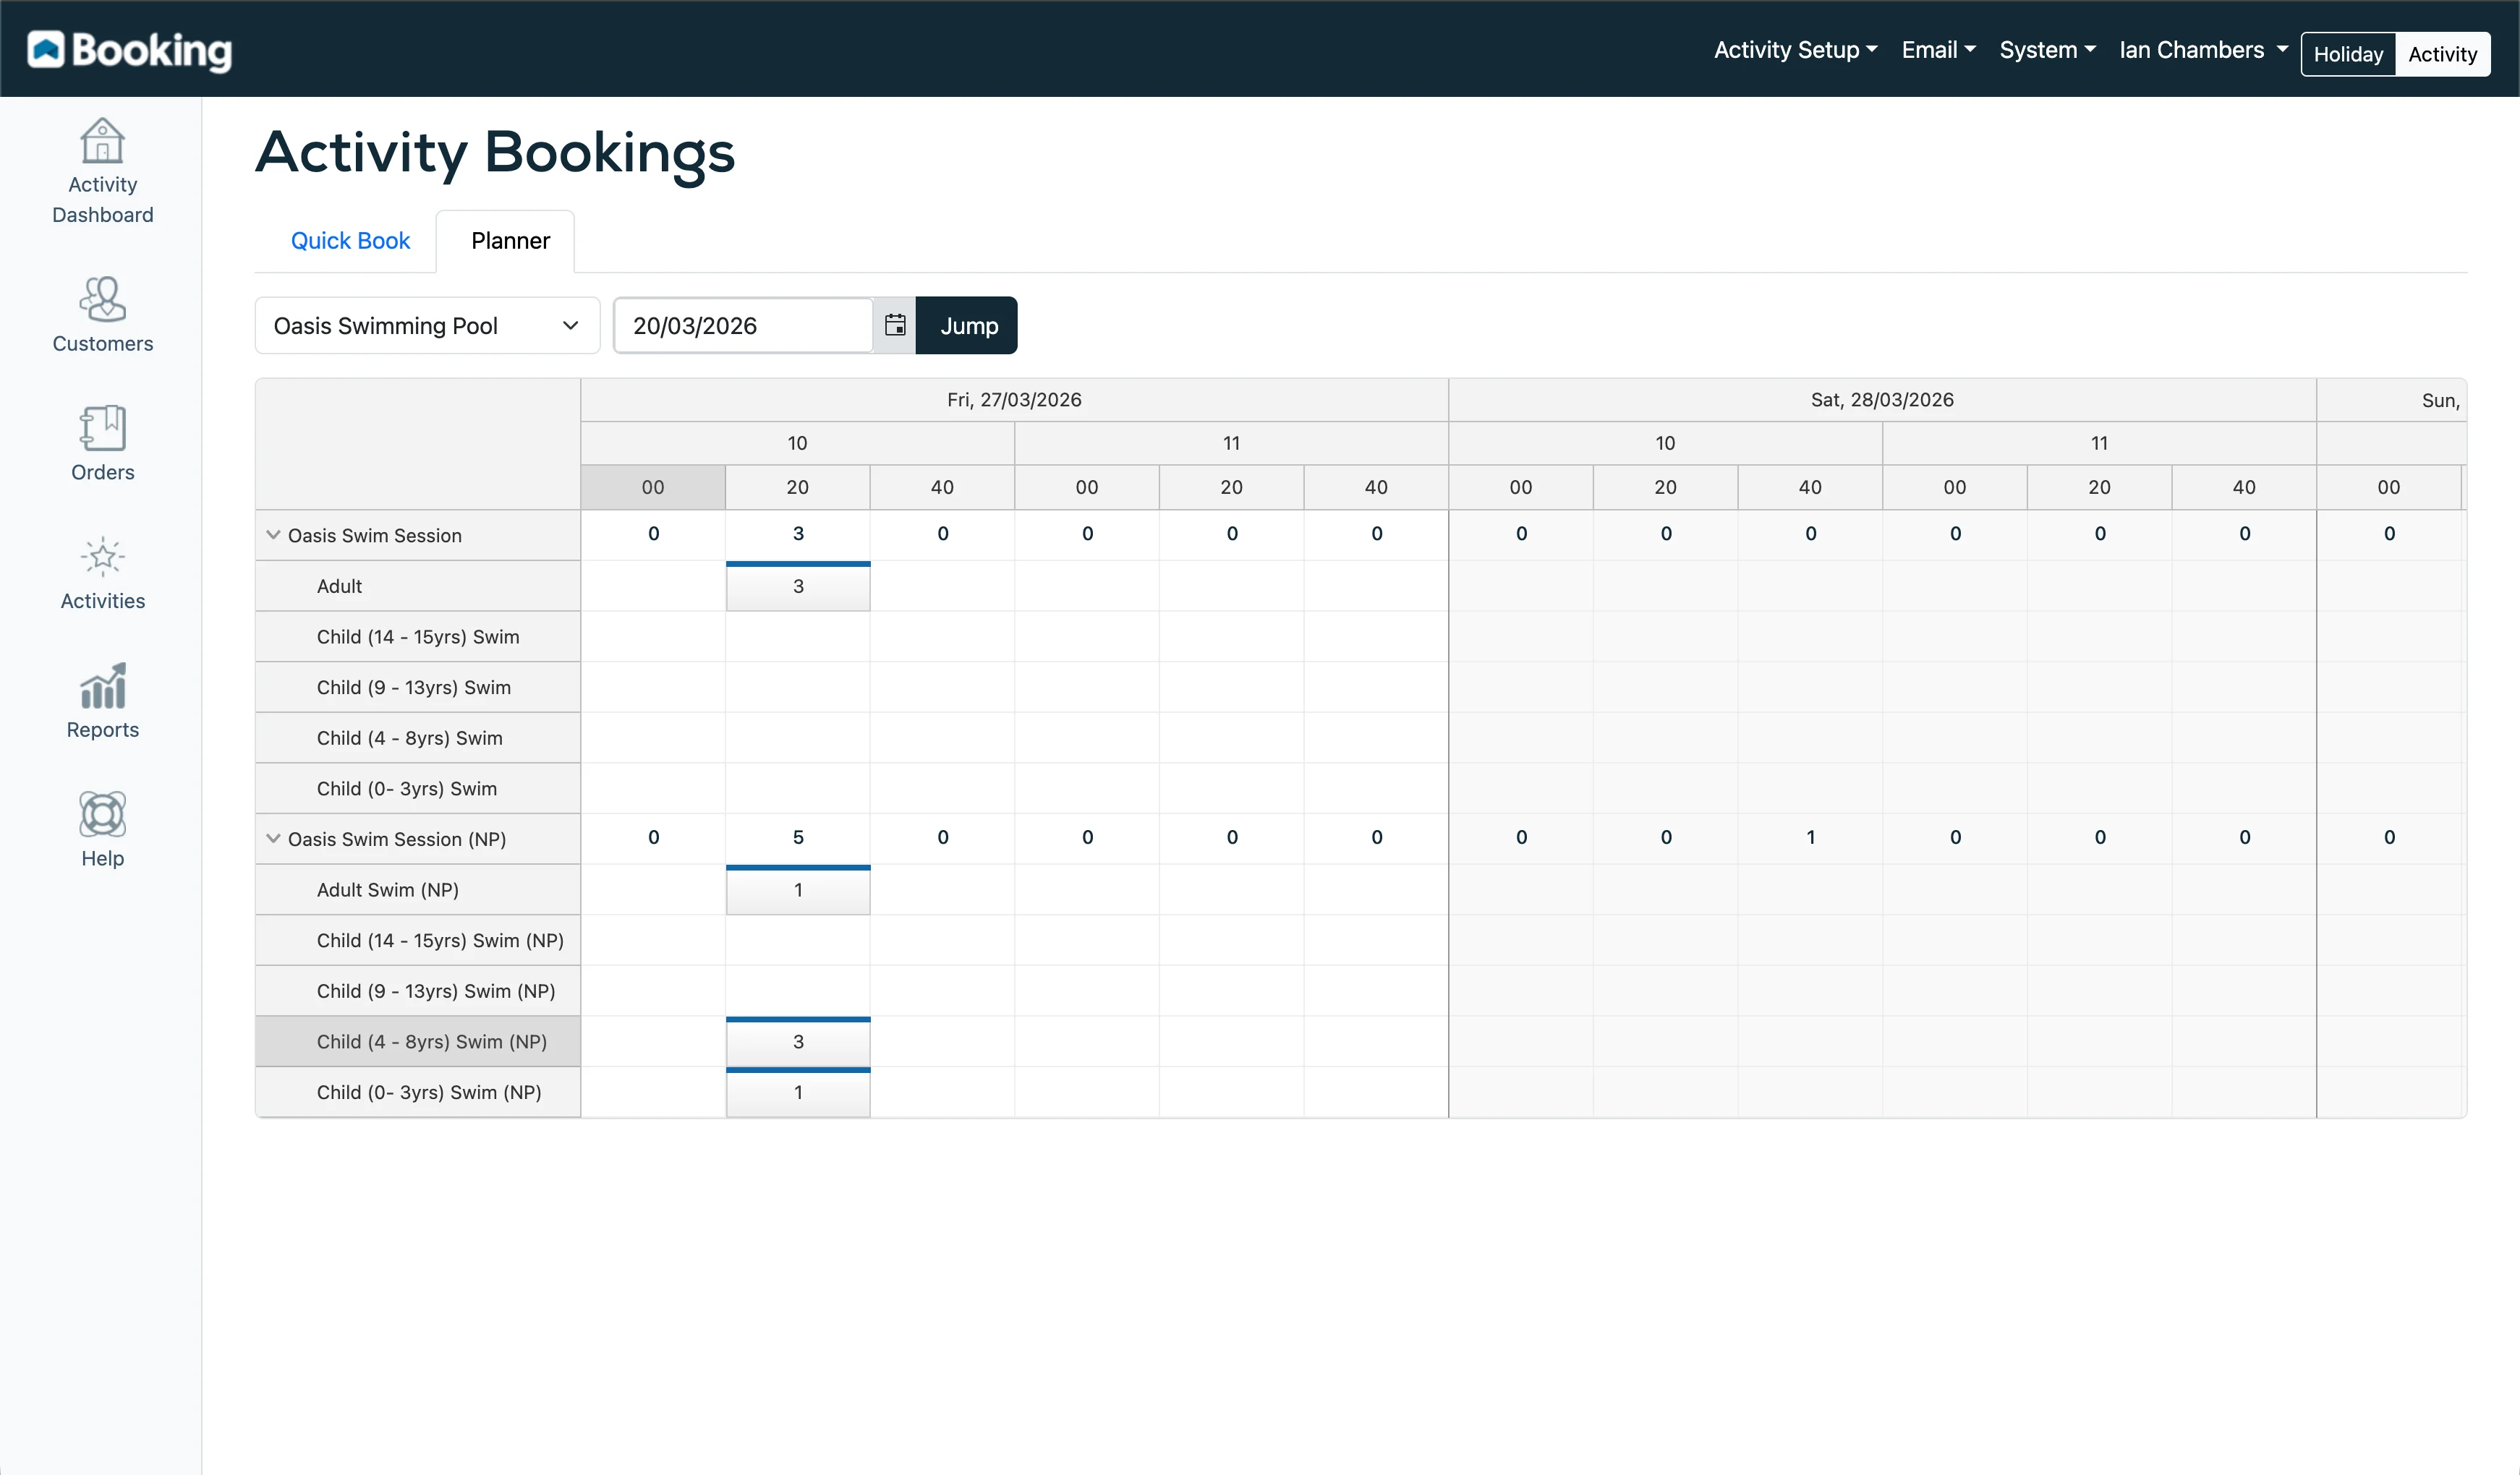Open the calendar date picker icon
Screen dimensions: 2520x1475
895,326
